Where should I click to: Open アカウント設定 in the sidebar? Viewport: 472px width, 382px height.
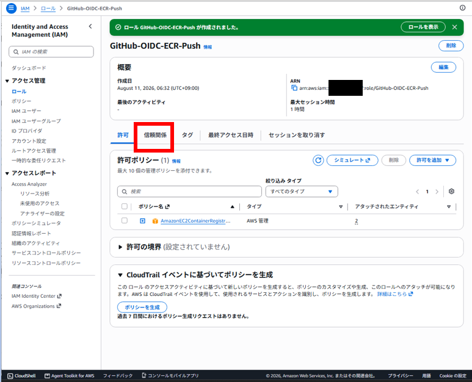coord(29,141)
